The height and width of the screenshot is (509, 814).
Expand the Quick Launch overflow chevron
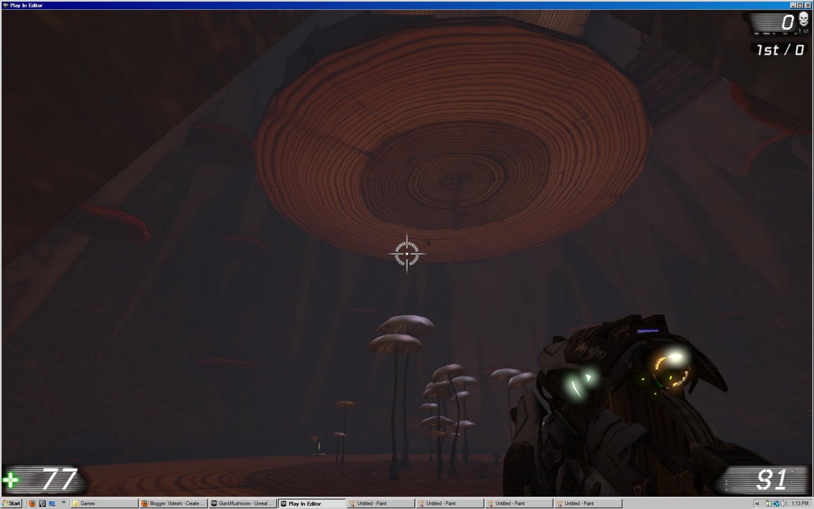(64, 502)
